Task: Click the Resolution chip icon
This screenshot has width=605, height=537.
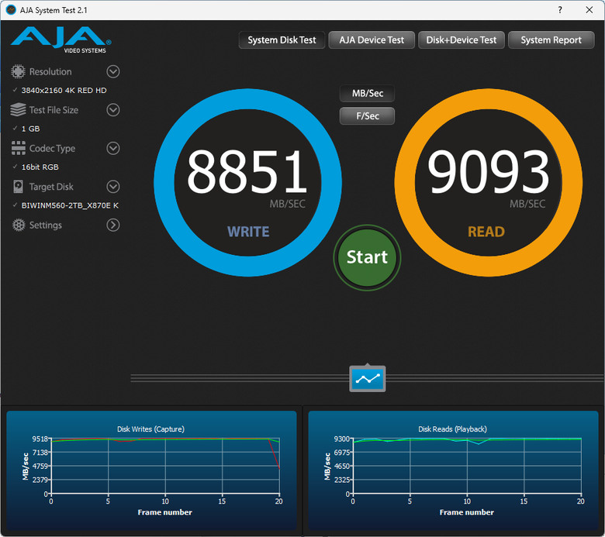Action: 18,72
